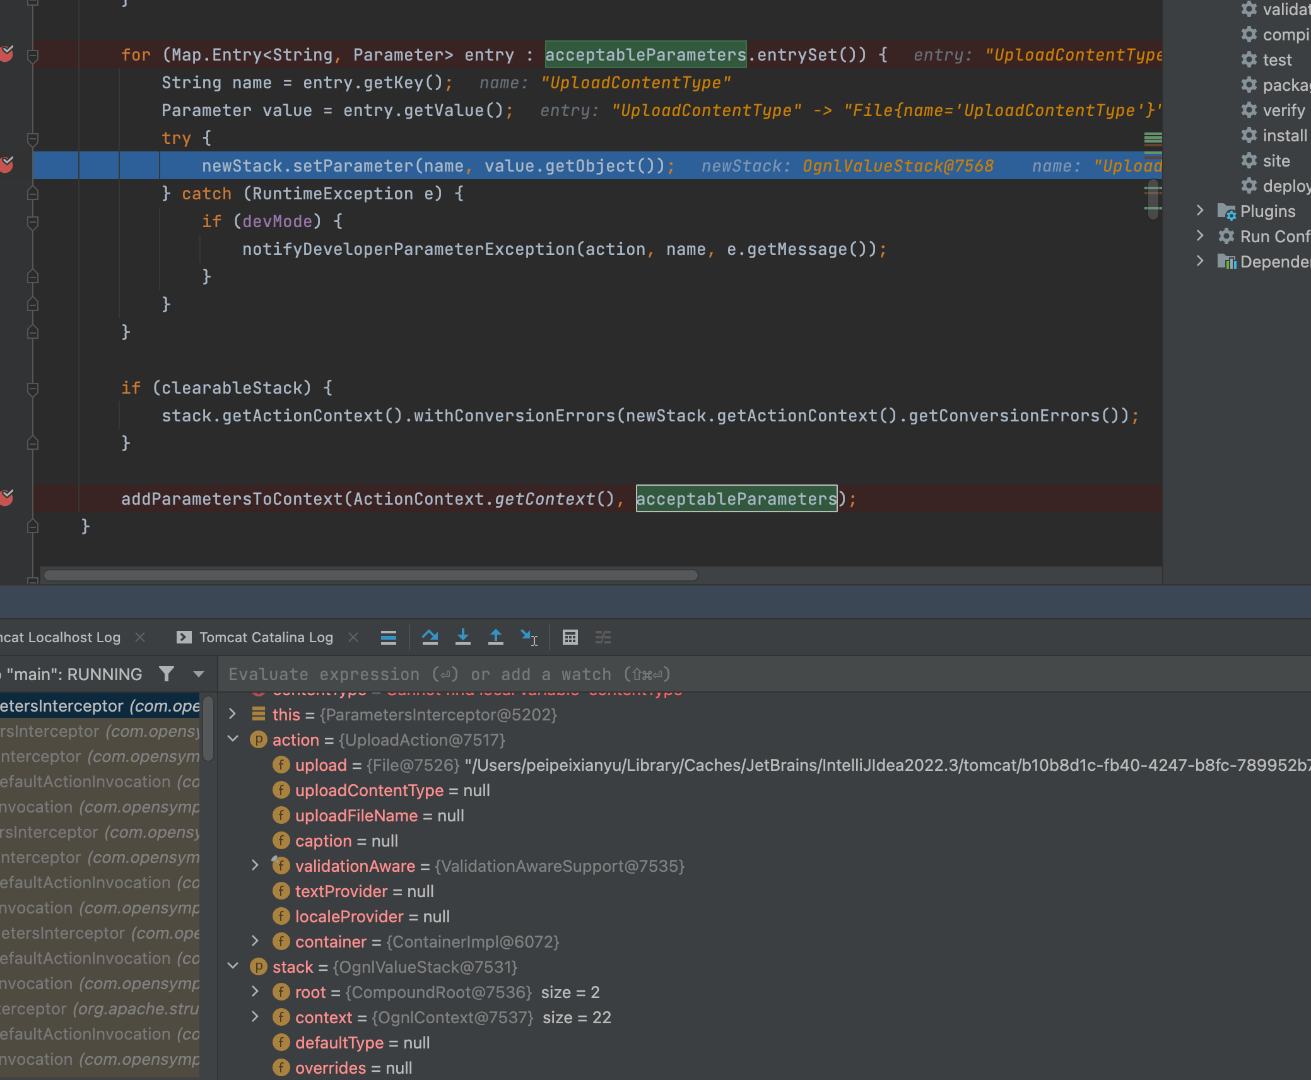Click the Step Out debugger icon
Screen dimensions: 1311x1080
coord(496,637)
